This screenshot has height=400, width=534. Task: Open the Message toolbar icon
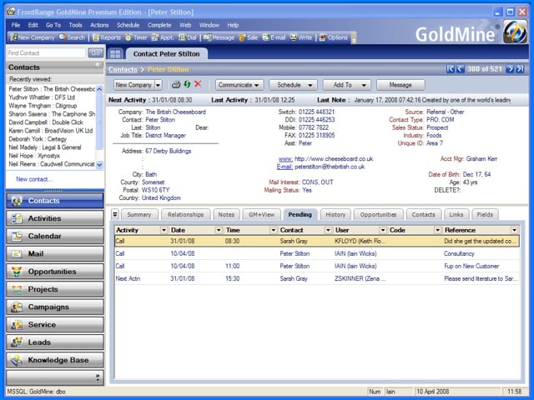219,37
